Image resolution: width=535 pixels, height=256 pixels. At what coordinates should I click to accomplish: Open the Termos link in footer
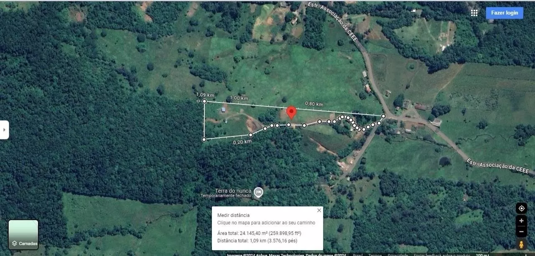tap(374, 254)
